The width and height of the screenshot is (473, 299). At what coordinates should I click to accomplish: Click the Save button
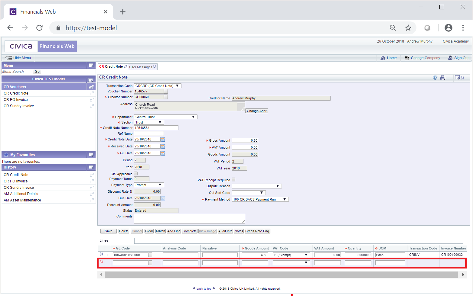[109, 231]
